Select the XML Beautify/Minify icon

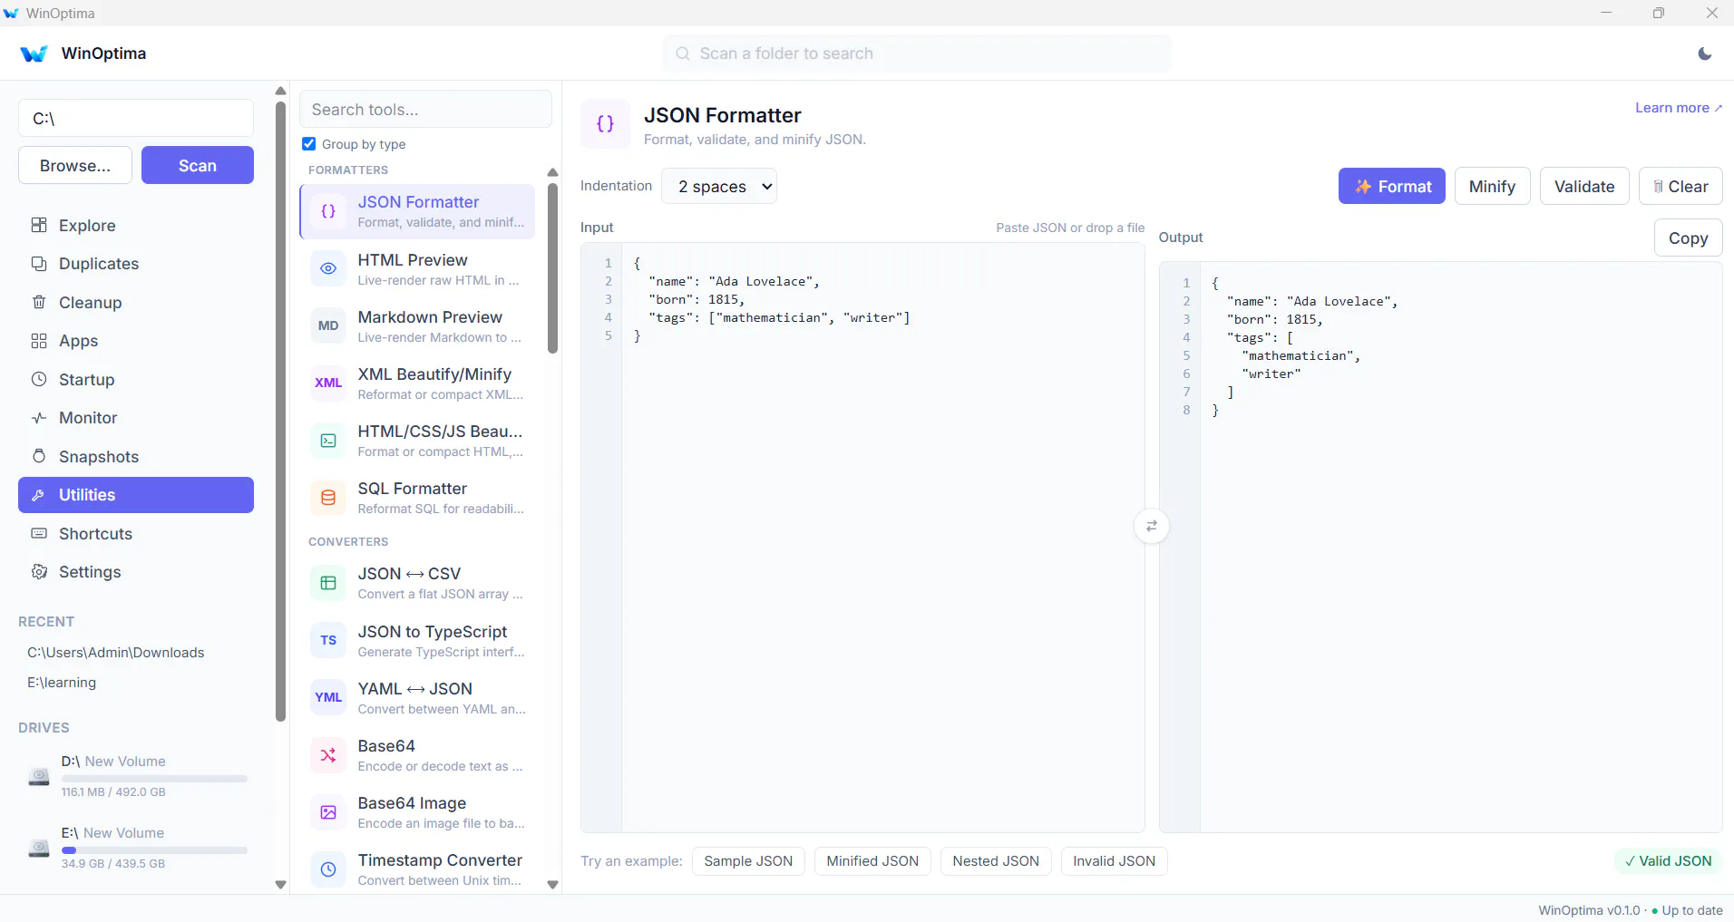tap(328, 383)
